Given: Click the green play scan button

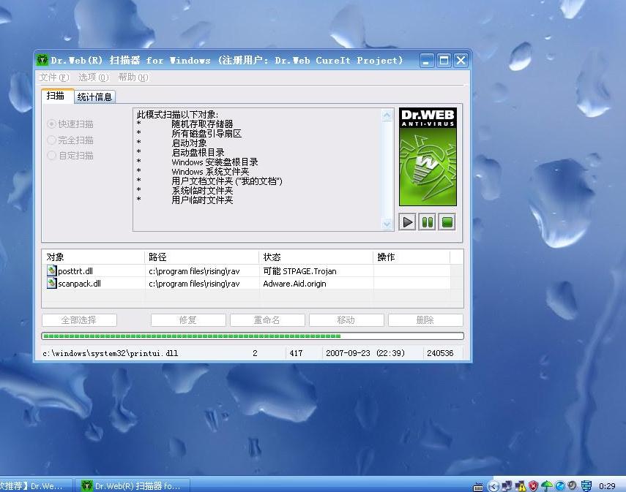Looking at the screenshot, I should [x=408, y=222].
